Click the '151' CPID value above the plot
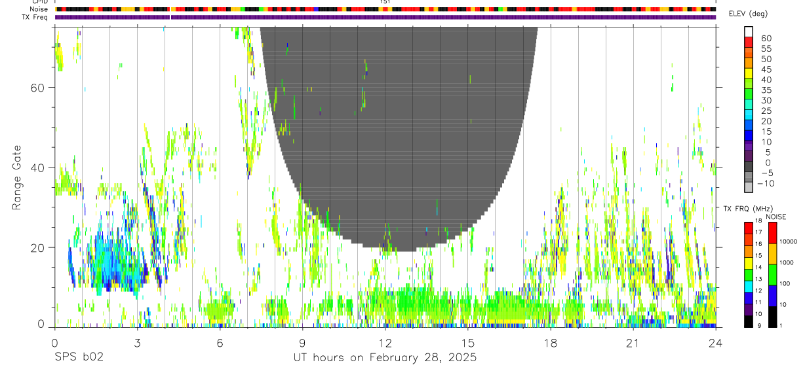This screenshot has height=371, width=805. pos(385,2)
